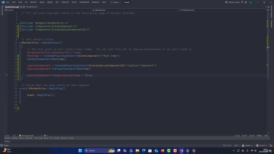Split the editor with the splitter icon
Screen dimensions: 274x154
268,10
